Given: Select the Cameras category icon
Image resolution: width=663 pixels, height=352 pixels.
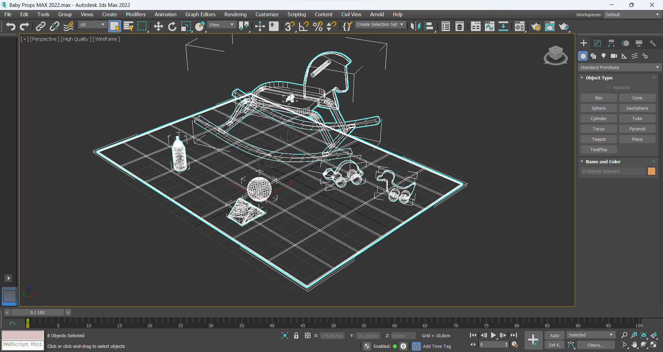Looking at the screenshot, I should [x=614, y=56].
